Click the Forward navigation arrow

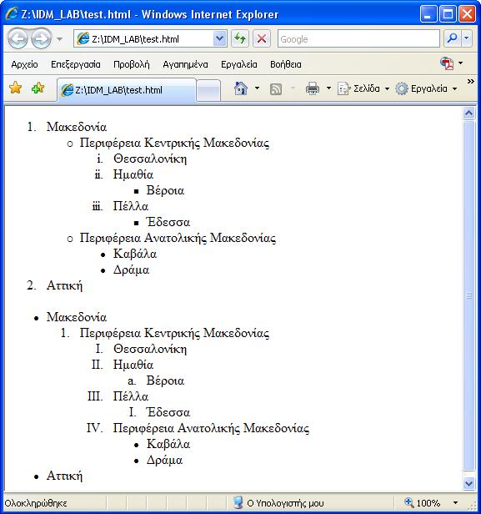41,38
